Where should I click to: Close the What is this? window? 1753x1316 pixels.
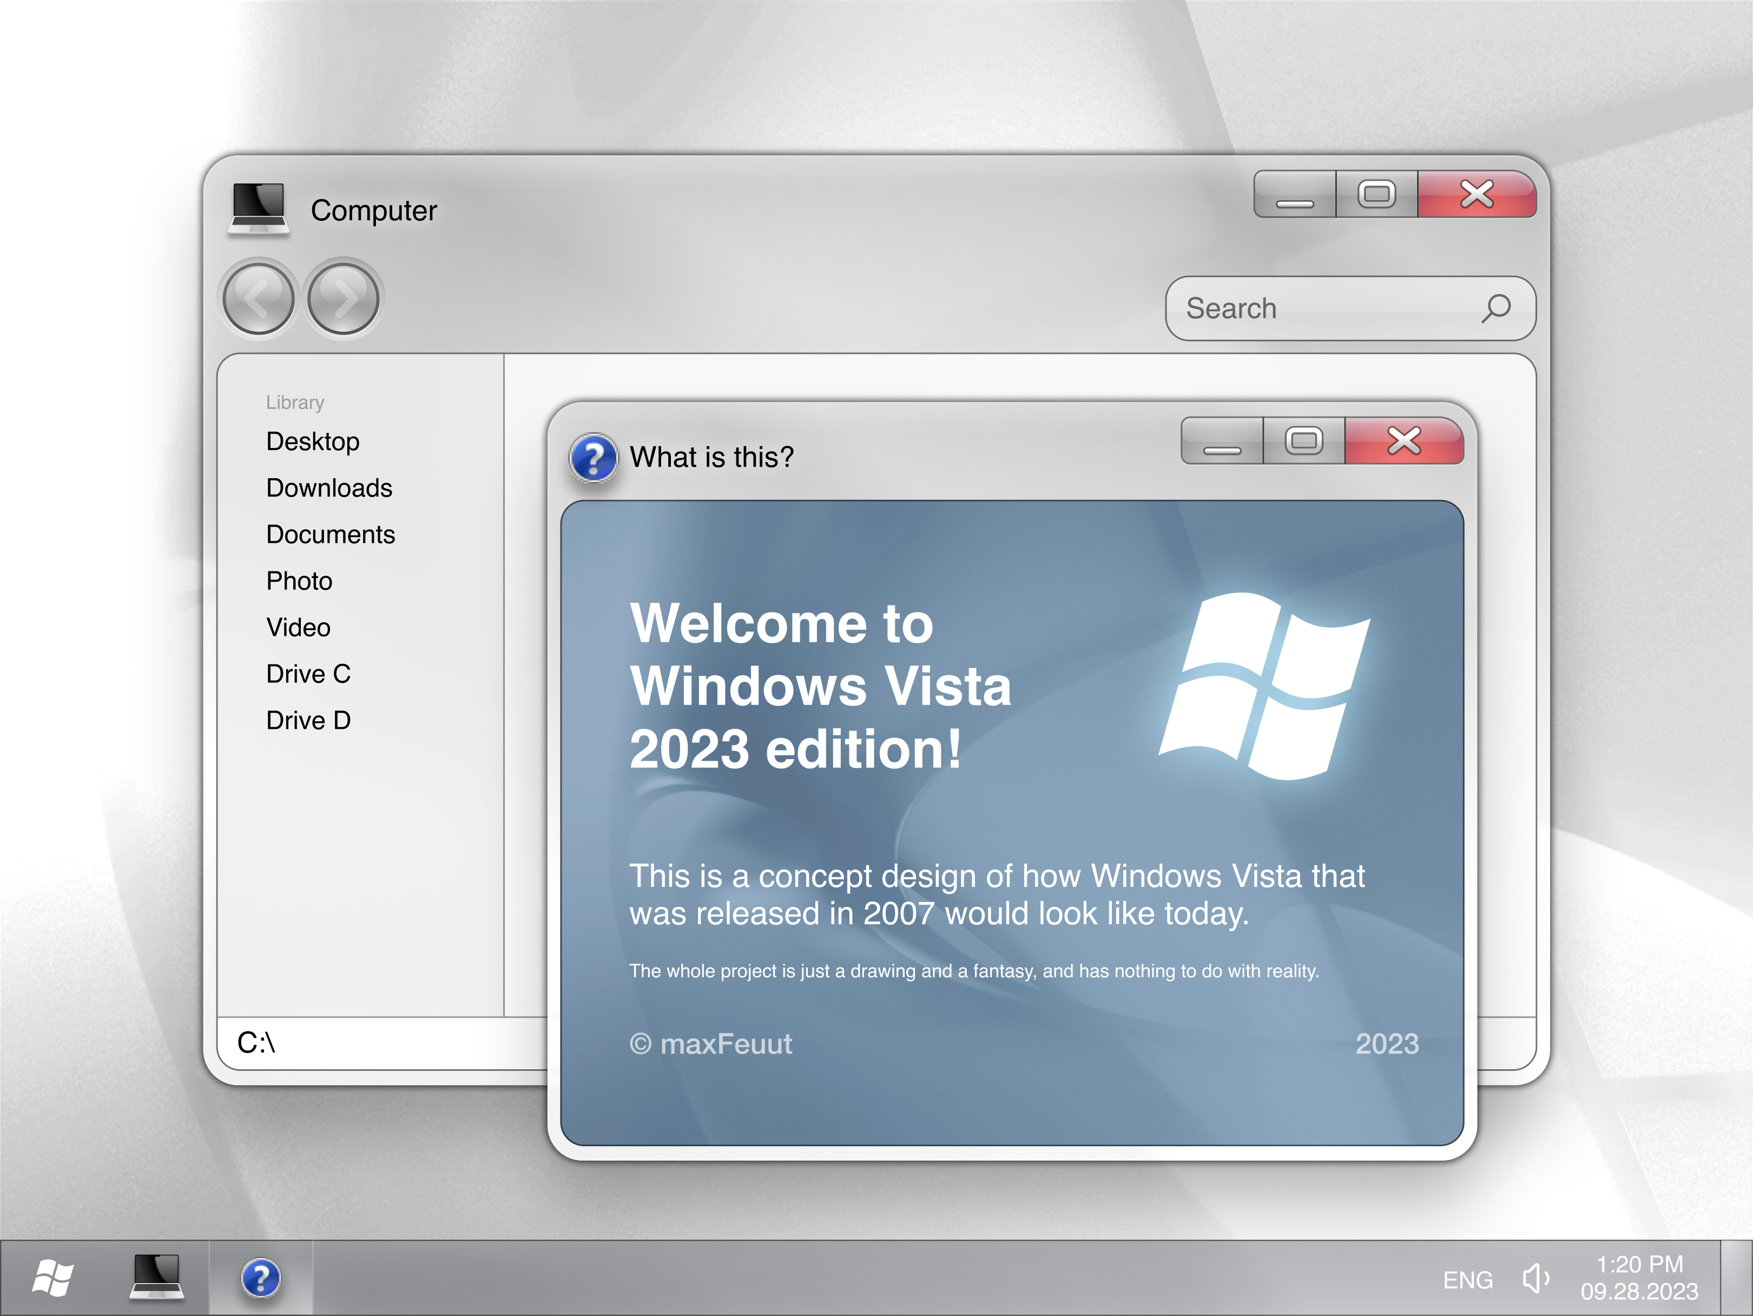click(1405, 441)
